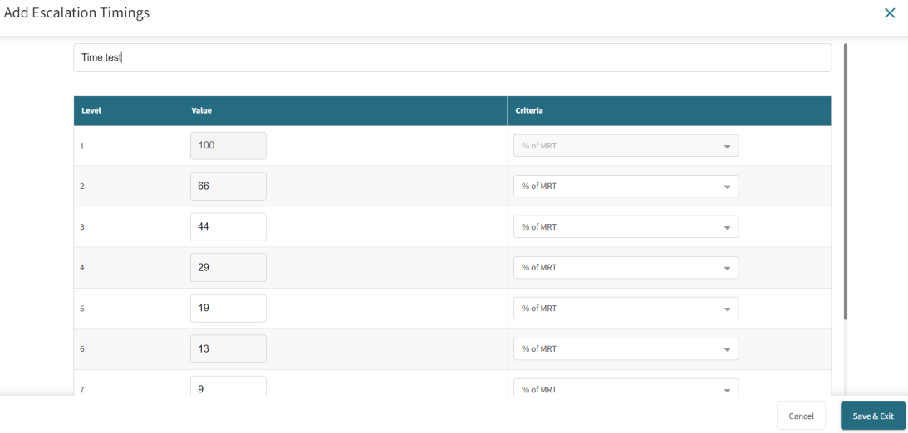The height and width of the screenshot is (433, 908).
Task: Open the level 4 criteria dropdown
Action: click(x=626, y=268)
